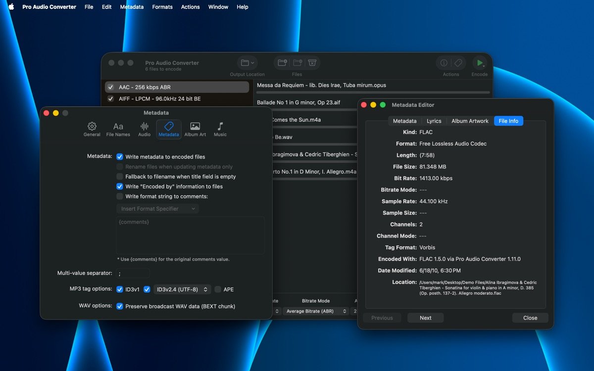Click the Multi-value separator field
Screen dimensions: 594x371
(x=133, y=273)
